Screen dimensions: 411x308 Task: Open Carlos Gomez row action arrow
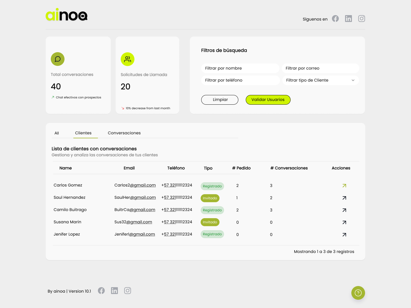(x=344, y=186)
